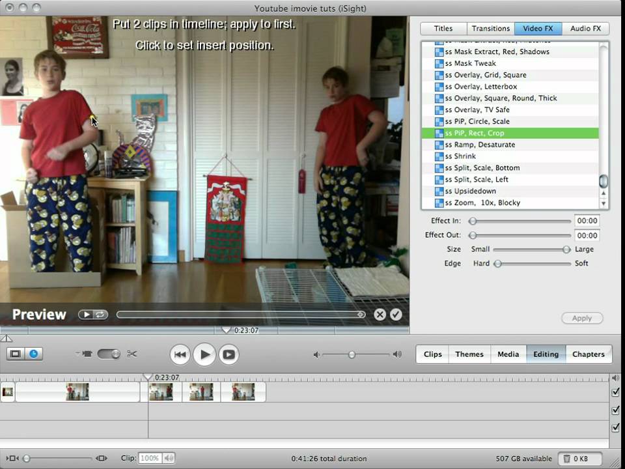
Task: Select ss Mask Tweak effect
Action: coord(510,63)
